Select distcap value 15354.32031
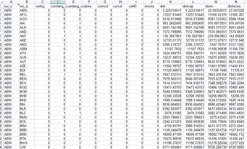This screenshot has height=149, width=247. click(x=193, y=57)
